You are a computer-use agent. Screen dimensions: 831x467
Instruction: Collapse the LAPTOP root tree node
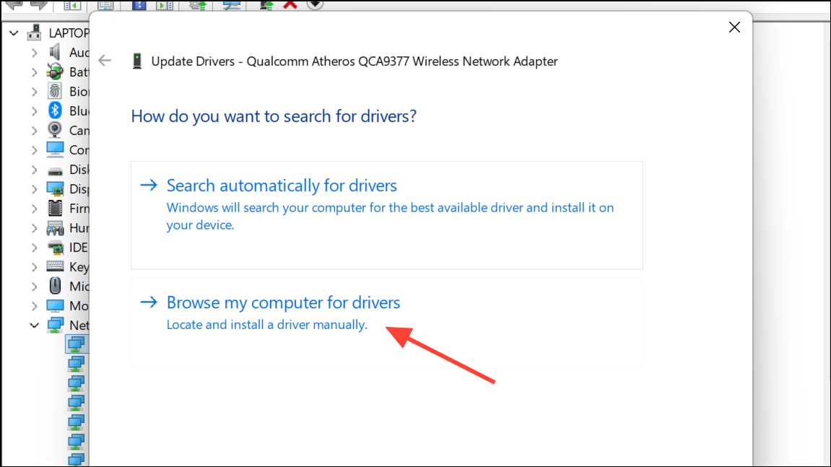pyautogui.click(x=14, y=33)
